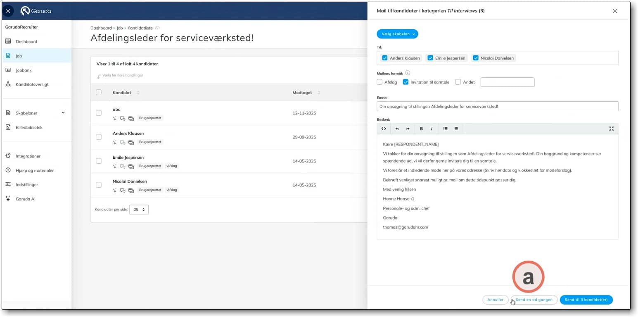Expand the Skabeloner sidebar chevron
Viewport: 638px width, 317px height.
pyautogui.click(x=63, y=112)
